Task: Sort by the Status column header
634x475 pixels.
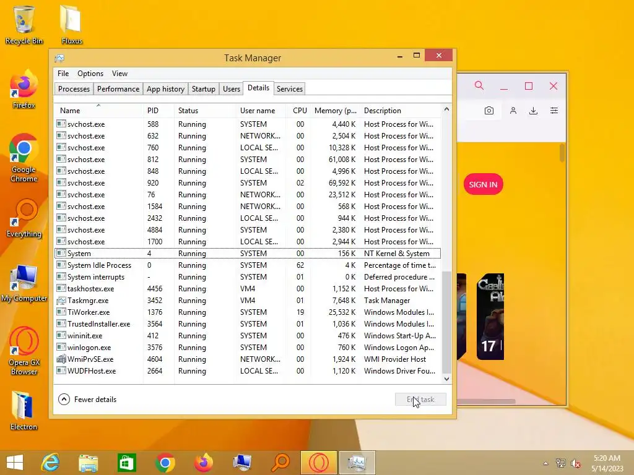Action: tap(205, 111)
